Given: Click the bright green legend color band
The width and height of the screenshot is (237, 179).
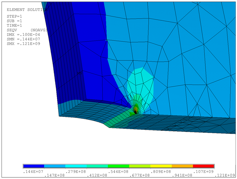Looking at the screenshot, I should (x=119, y=166).
